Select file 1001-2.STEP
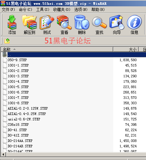The width and height of the screenshot is (146, 160). 18,71
